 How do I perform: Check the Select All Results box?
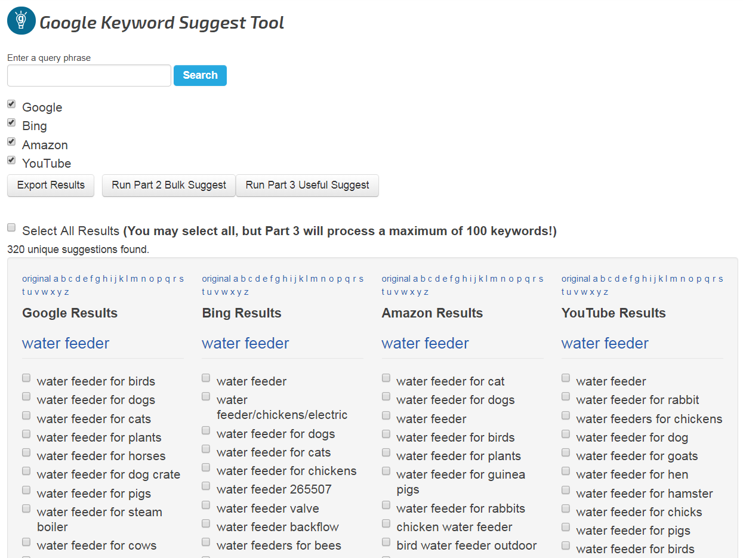pos(11,228)
